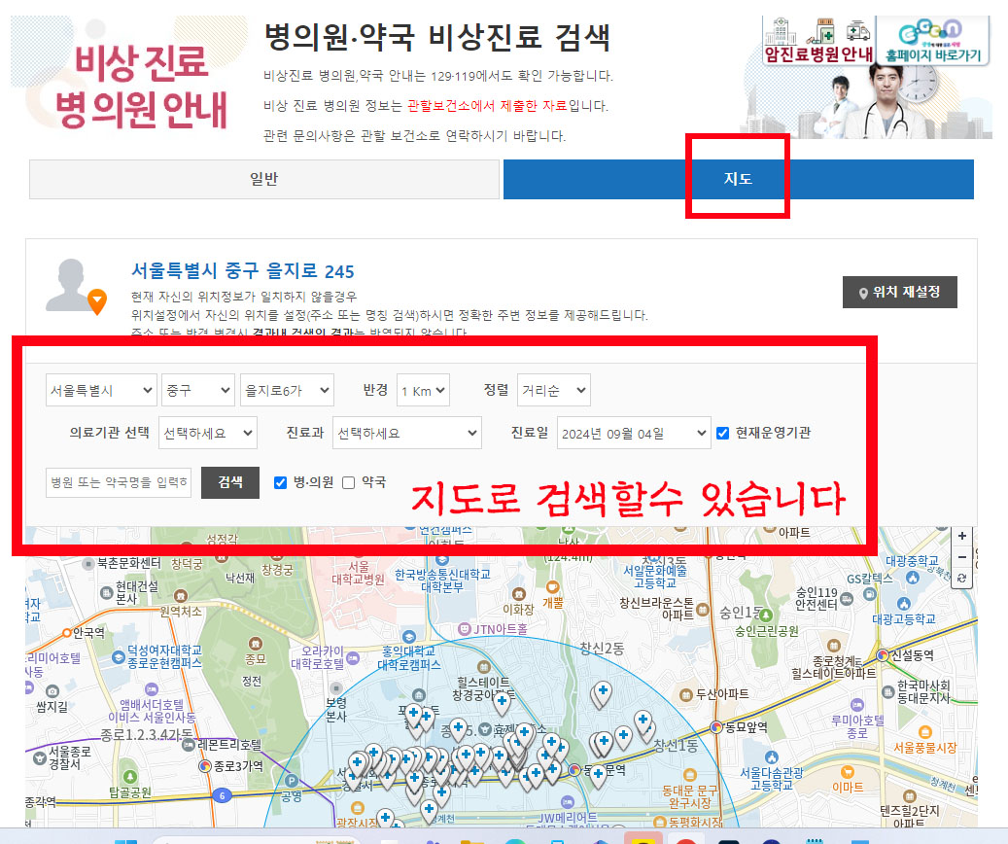
Task: Click the 신설동역 subway station icon
Action: (883, 655)
